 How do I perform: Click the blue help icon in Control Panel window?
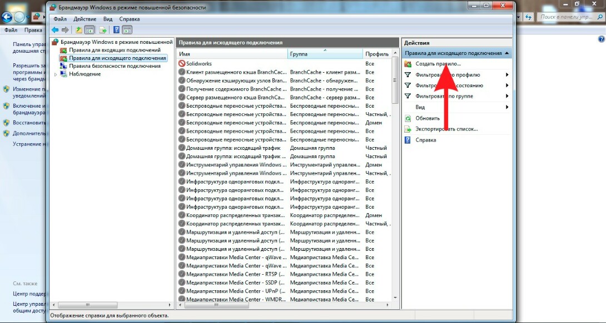(602, 39)
